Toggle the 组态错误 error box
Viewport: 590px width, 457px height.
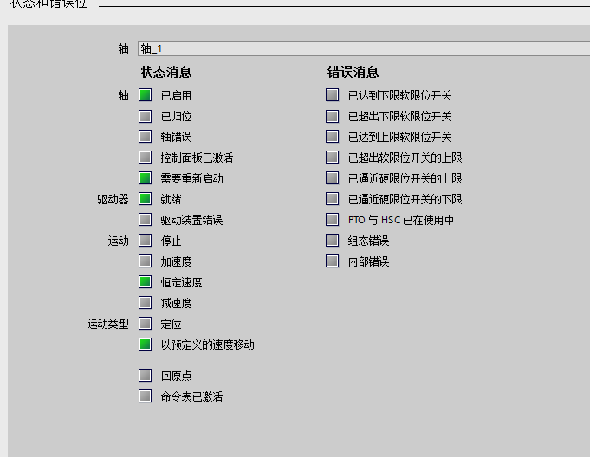click(x=333, y=241)
